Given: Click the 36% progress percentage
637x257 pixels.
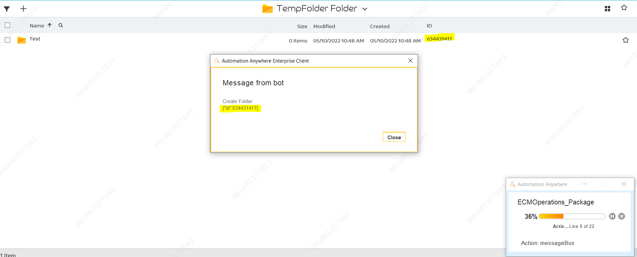Looking at the screenshot, I should (x=531, y=217).
